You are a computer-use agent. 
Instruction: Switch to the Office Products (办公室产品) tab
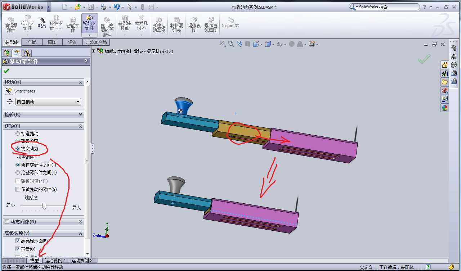click(96, 42)
